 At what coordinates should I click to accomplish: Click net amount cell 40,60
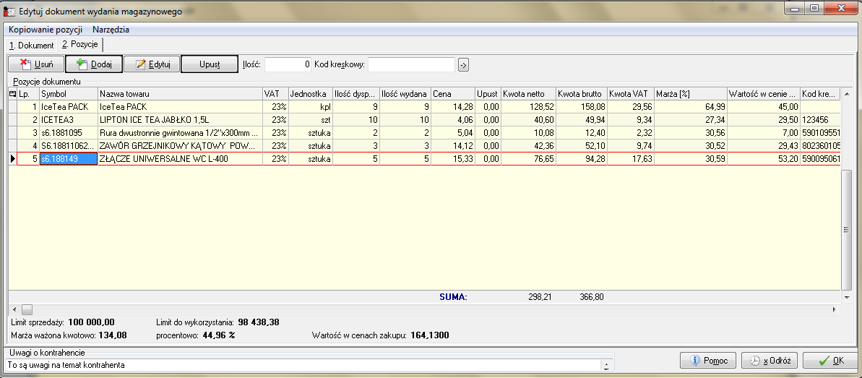(x=527, y=119)
